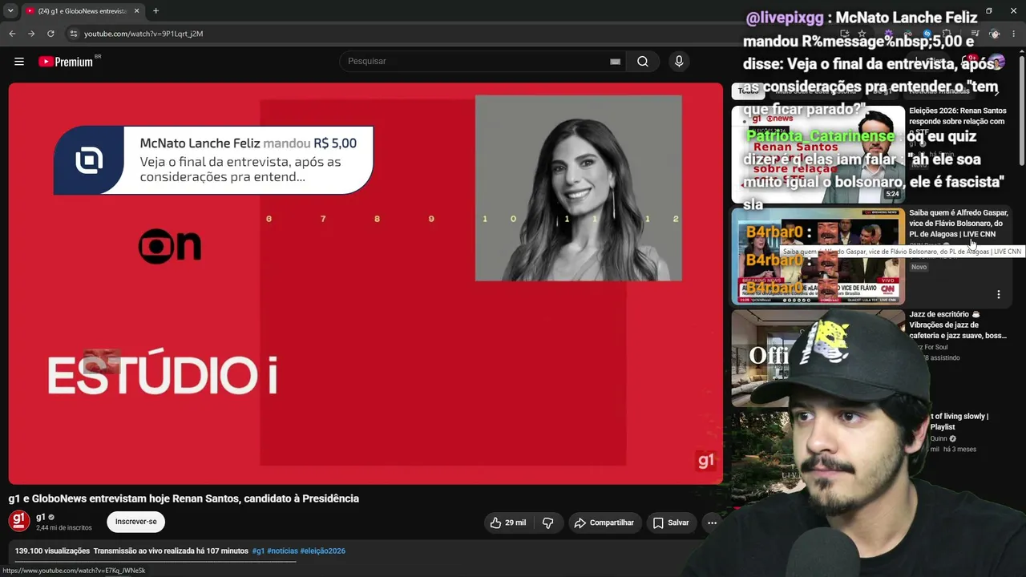Open 'Jazz de escritório' video title
The width and height of the screenshot is (1026, 577).
pos(957,325)
